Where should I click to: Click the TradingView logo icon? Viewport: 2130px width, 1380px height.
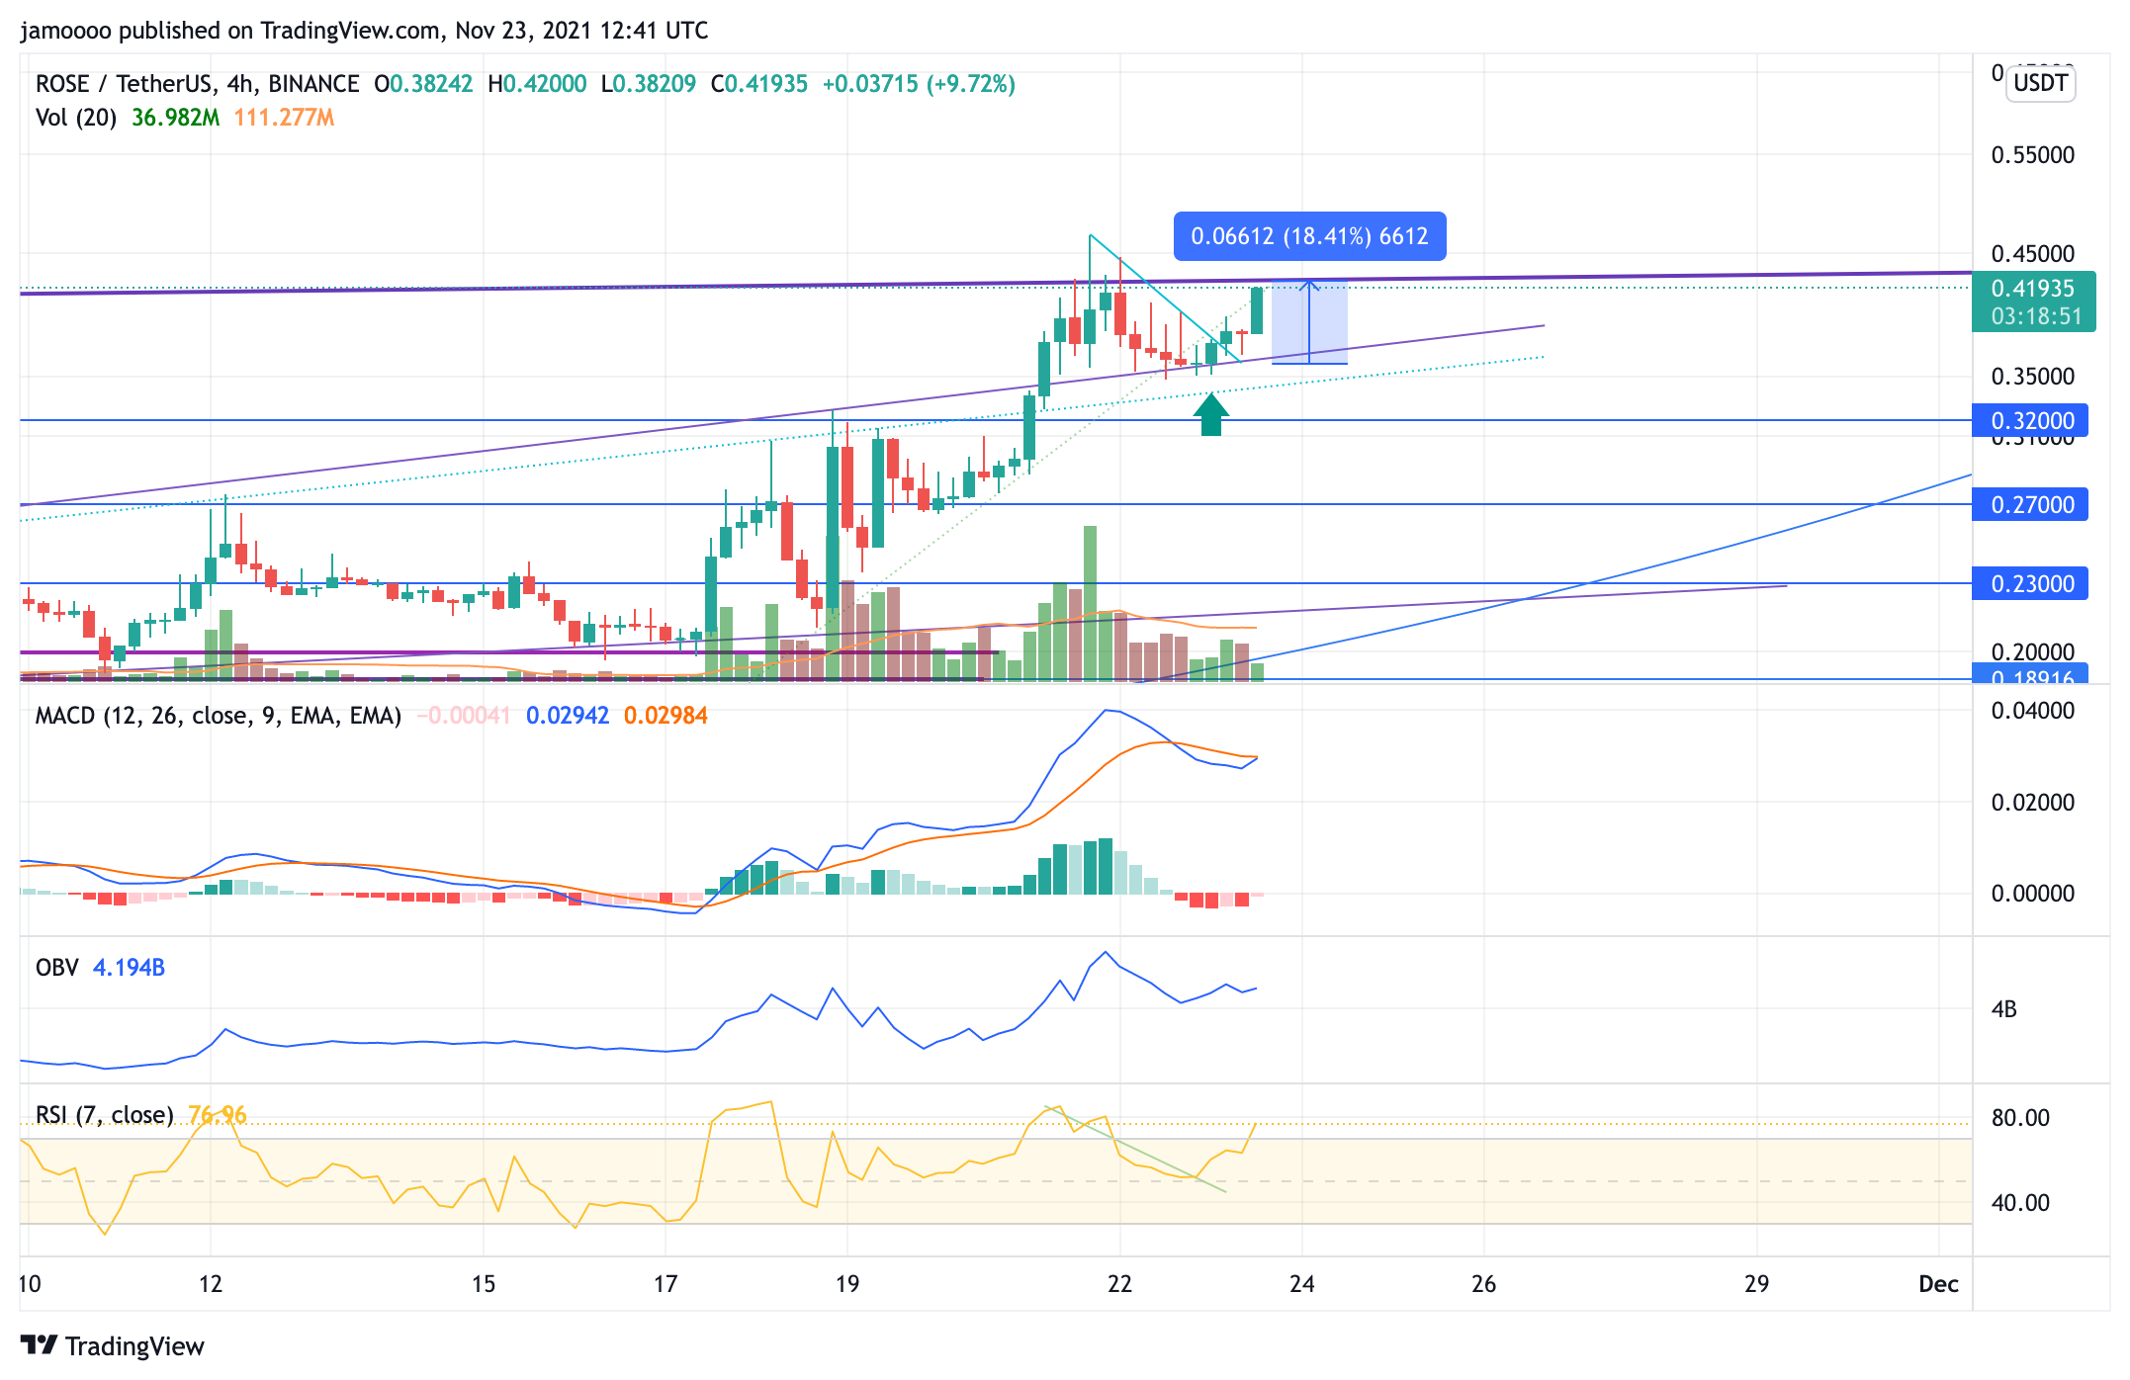pyautogui.click(x=39, y=1345)
